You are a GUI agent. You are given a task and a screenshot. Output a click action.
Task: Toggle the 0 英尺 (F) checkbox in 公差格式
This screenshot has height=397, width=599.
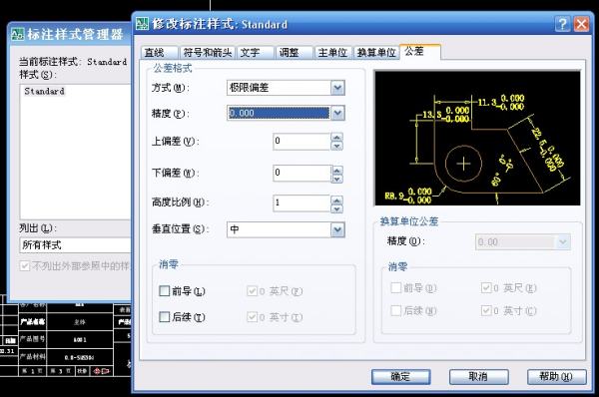(252, 291)
